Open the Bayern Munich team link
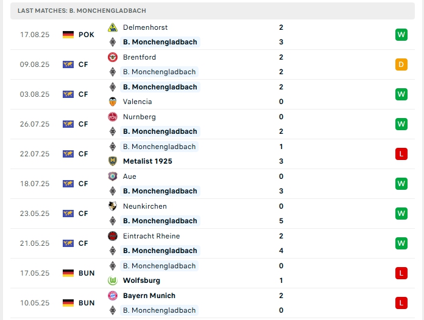 149,296
